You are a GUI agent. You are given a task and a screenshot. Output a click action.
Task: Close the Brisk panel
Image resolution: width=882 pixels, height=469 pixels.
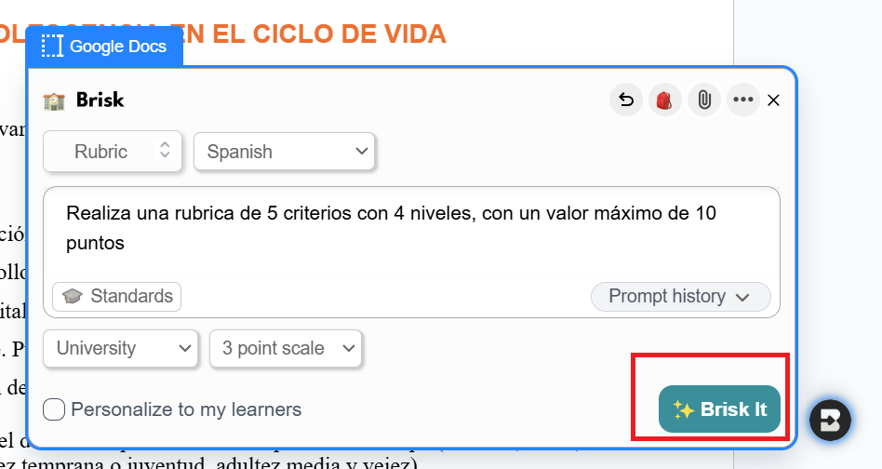(773, 100)
